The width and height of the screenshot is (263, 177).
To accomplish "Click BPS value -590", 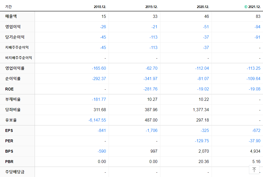I will click(102, 151).
